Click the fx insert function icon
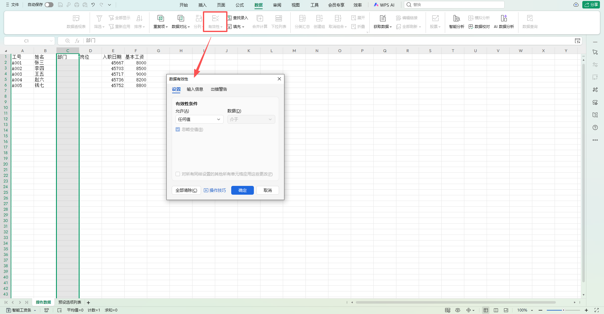The height and width of the screenshot is (314, 604). click(x=77, y=41)
